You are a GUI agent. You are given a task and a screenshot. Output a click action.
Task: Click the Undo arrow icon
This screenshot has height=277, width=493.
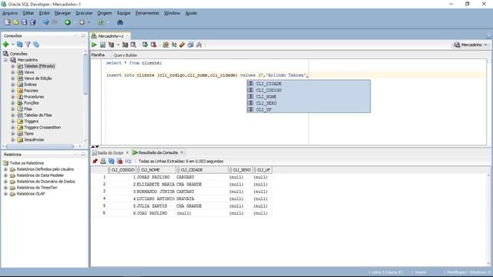46,22
